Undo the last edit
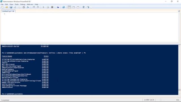The width and height of the screenshot is (181, 102). [34, 7]
